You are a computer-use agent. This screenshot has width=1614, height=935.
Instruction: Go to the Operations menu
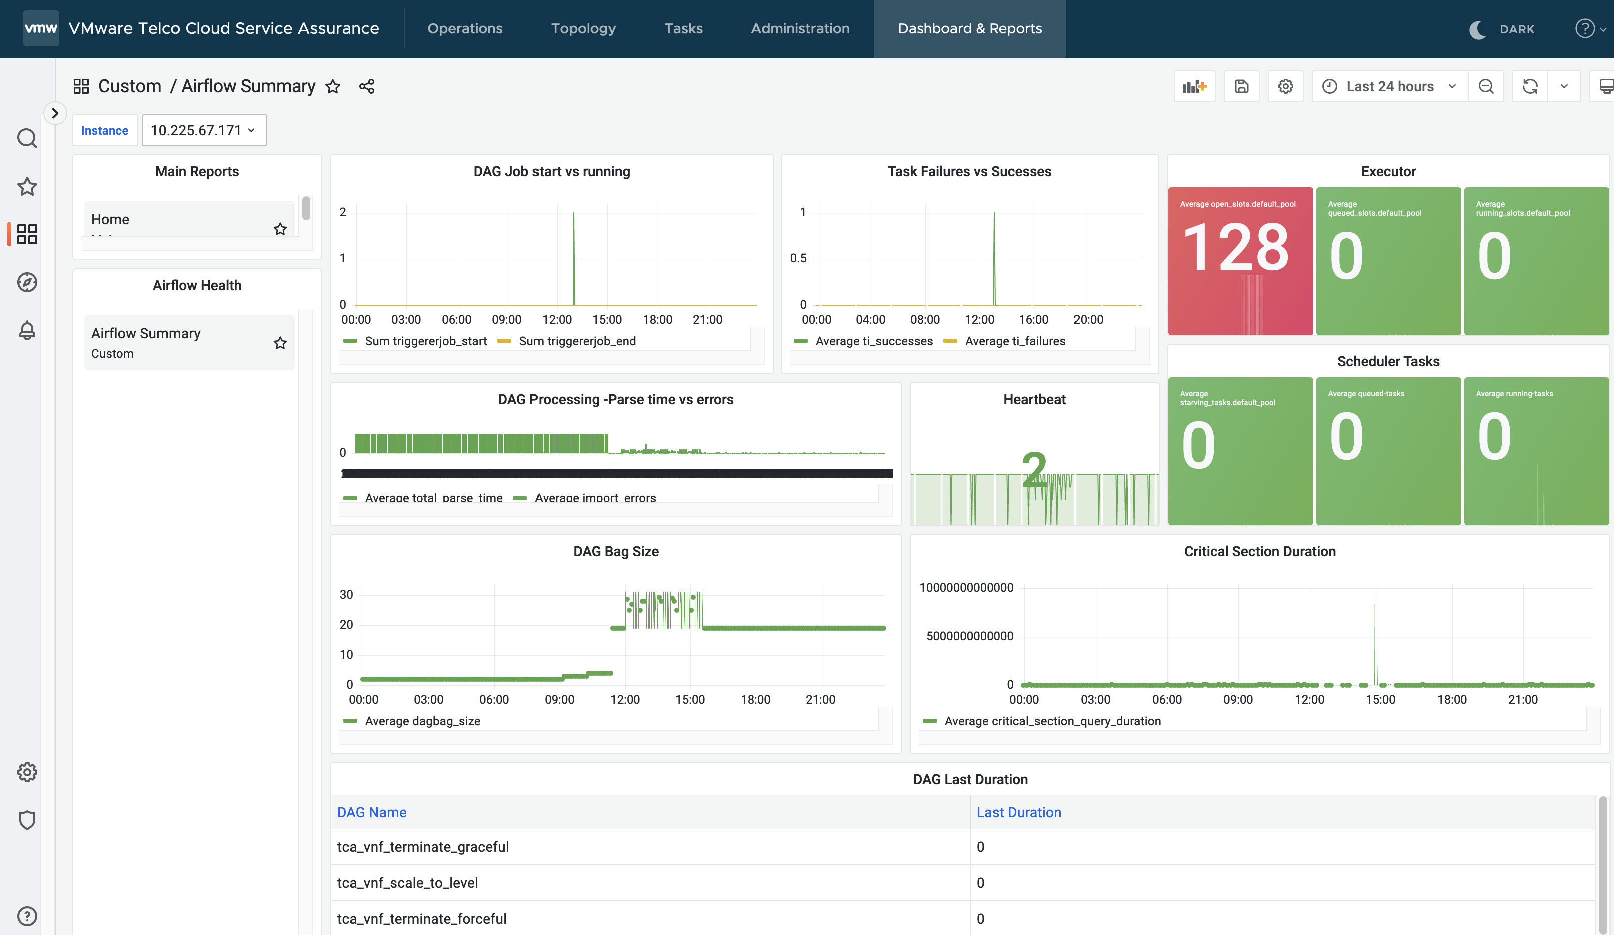pos(465,28)
